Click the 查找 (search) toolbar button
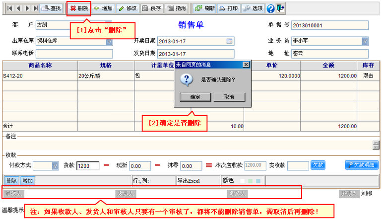This screenshot has width=382, height=220. point(52,8)
